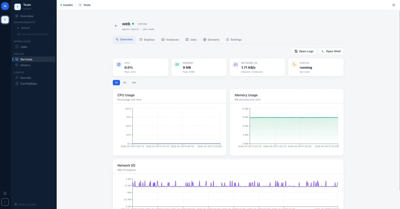
Task: Select the 1h time range
Action: click(116, 83)
